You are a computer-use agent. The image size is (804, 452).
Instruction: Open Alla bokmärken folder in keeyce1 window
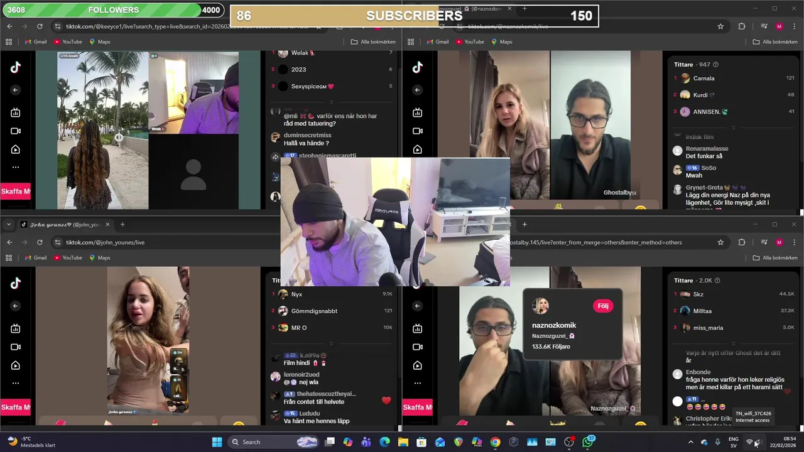(x=373, y=42)
